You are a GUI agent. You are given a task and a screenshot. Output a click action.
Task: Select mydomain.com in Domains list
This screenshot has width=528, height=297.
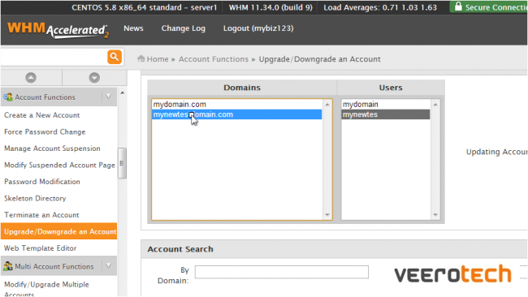click(236, 104)
